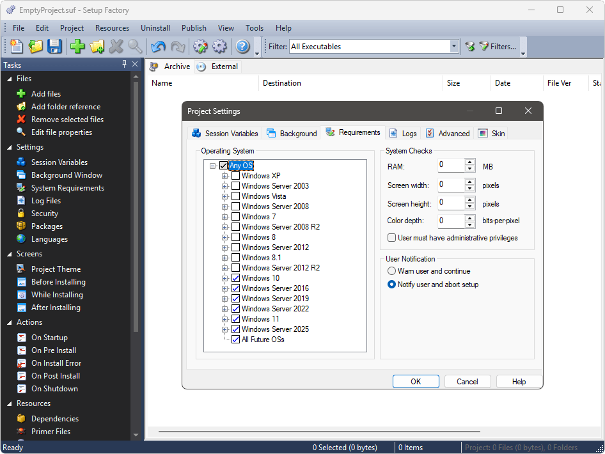This screenshot has width=605, height=454.
Task: Open Session Variables in Tasks pane
Action: pyautogui.click(x=59, y=162)
